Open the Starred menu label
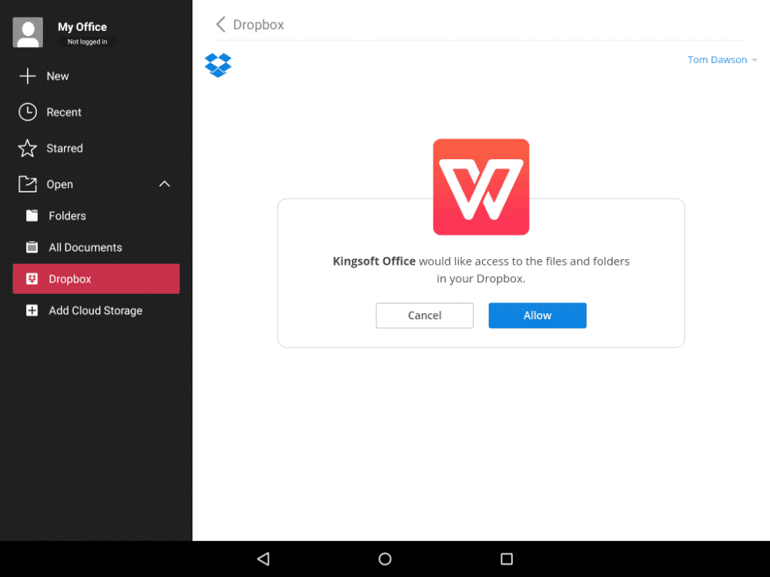This screenshot has width=770, height=577. click(65, 148)
